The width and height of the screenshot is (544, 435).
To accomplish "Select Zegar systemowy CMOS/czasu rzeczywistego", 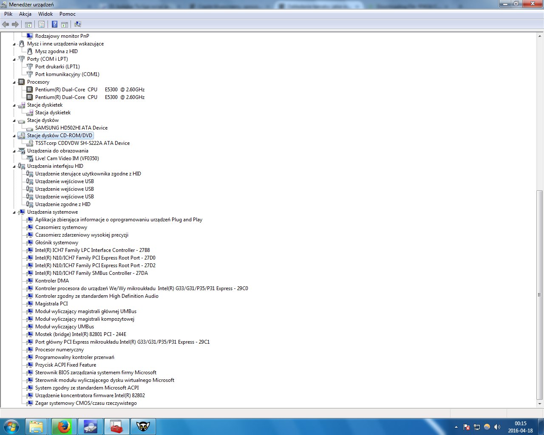I will (x=86, y=403).
